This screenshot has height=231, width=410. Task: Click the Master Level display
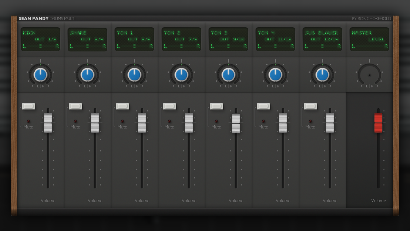[369, 39]
